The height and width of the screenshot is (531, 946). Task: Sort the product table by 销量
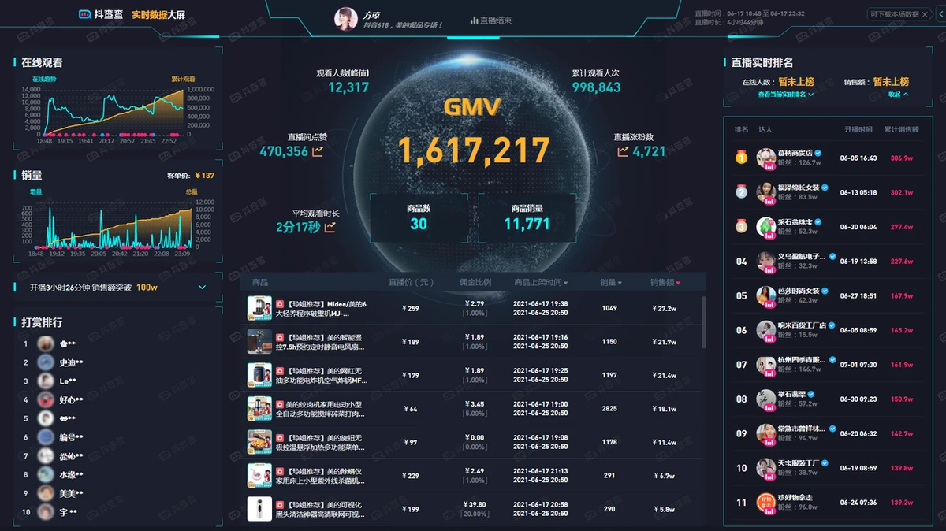coord(610,283)
